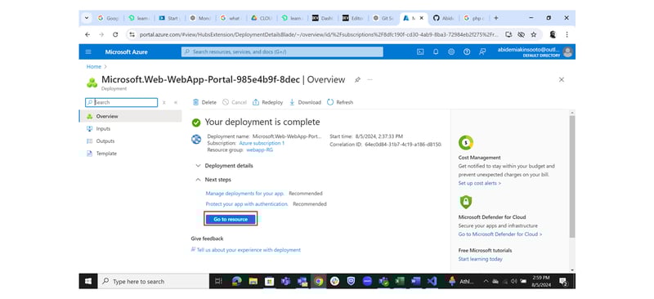Open the Azure help question mark

coord(467,52)
